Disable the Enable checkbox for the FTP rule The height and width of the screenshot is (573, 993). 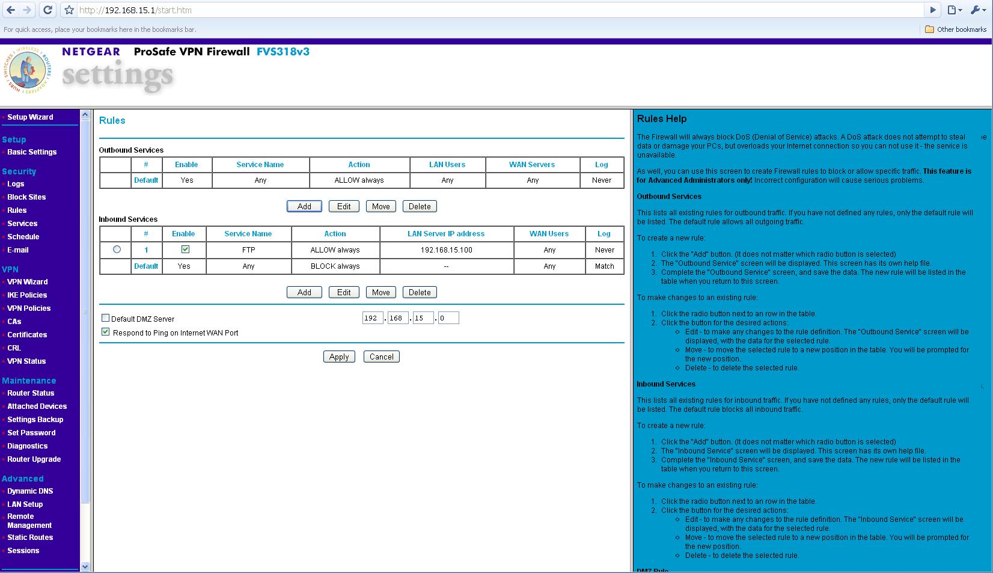(x=185, y=250)
